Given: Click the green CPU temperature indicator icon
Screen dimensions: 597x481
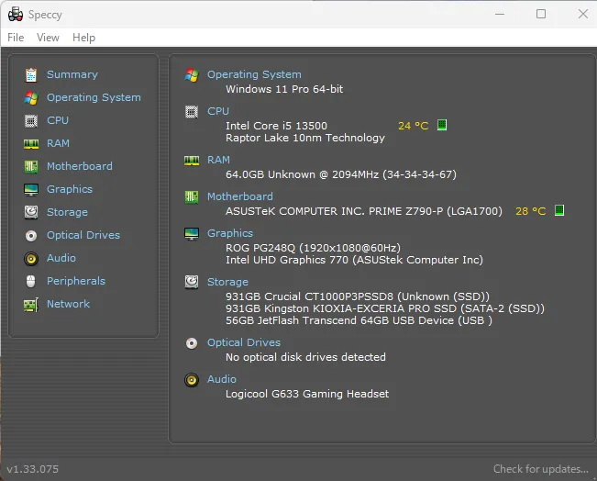Looking at the screenshot, I should click(x=442, y=125).
